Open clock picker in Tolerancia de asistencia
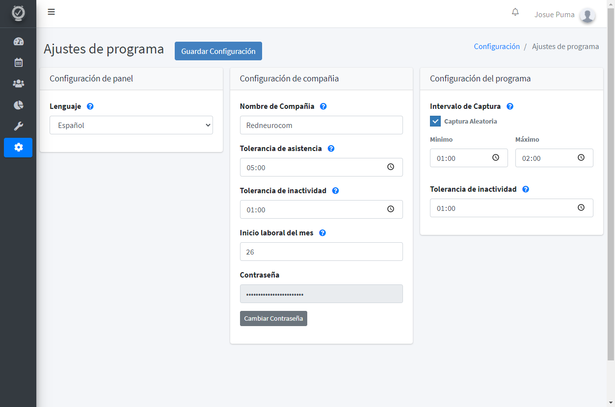The width and height of the screenshot is (615, 407). 391,167
